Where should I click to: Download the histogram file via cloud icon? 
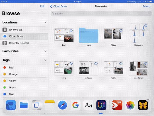pos(146,26)
